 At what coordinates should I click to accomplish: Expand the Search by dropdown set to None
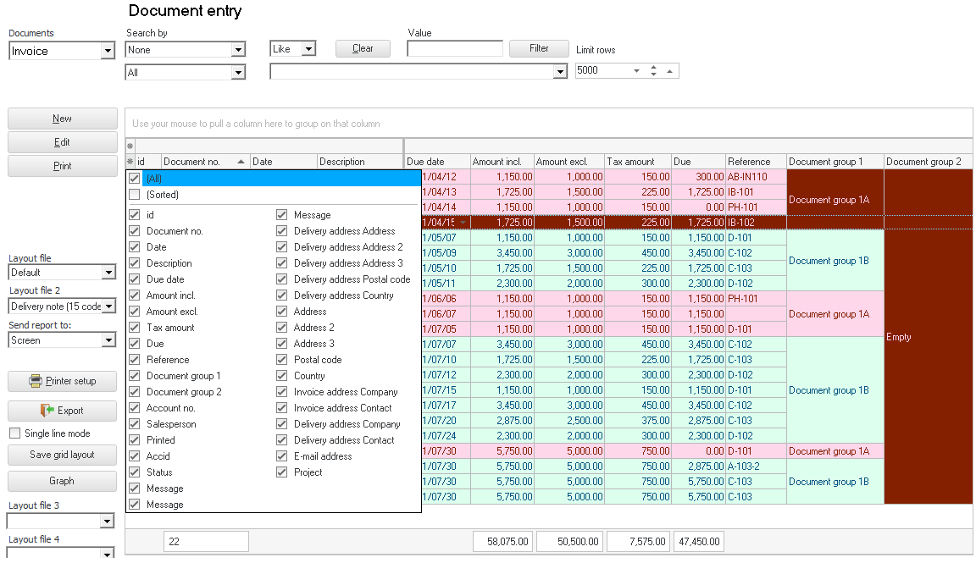pyautogui.click(x=238, y=51)
